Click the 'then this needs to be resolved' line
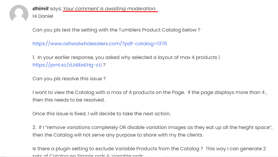 69,100
